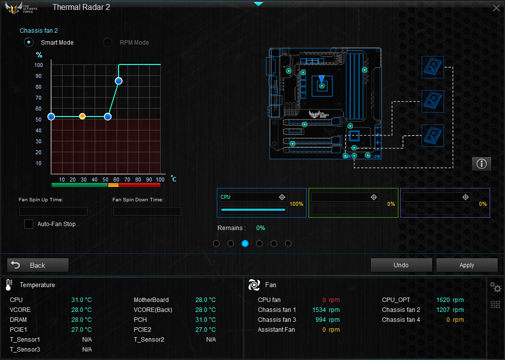Click the CPU source weight slider bar
Image resolution: width=505 pixels, height=360 pixels.
pos(253,210)
